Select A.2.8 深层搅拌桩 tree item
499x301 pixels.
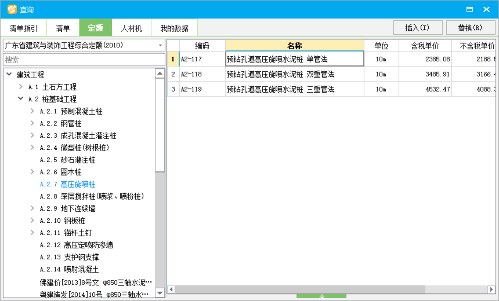tap(92, 196)
